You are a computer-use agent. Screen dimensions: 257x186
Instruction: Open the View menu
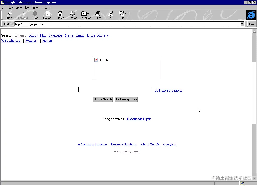19,7
